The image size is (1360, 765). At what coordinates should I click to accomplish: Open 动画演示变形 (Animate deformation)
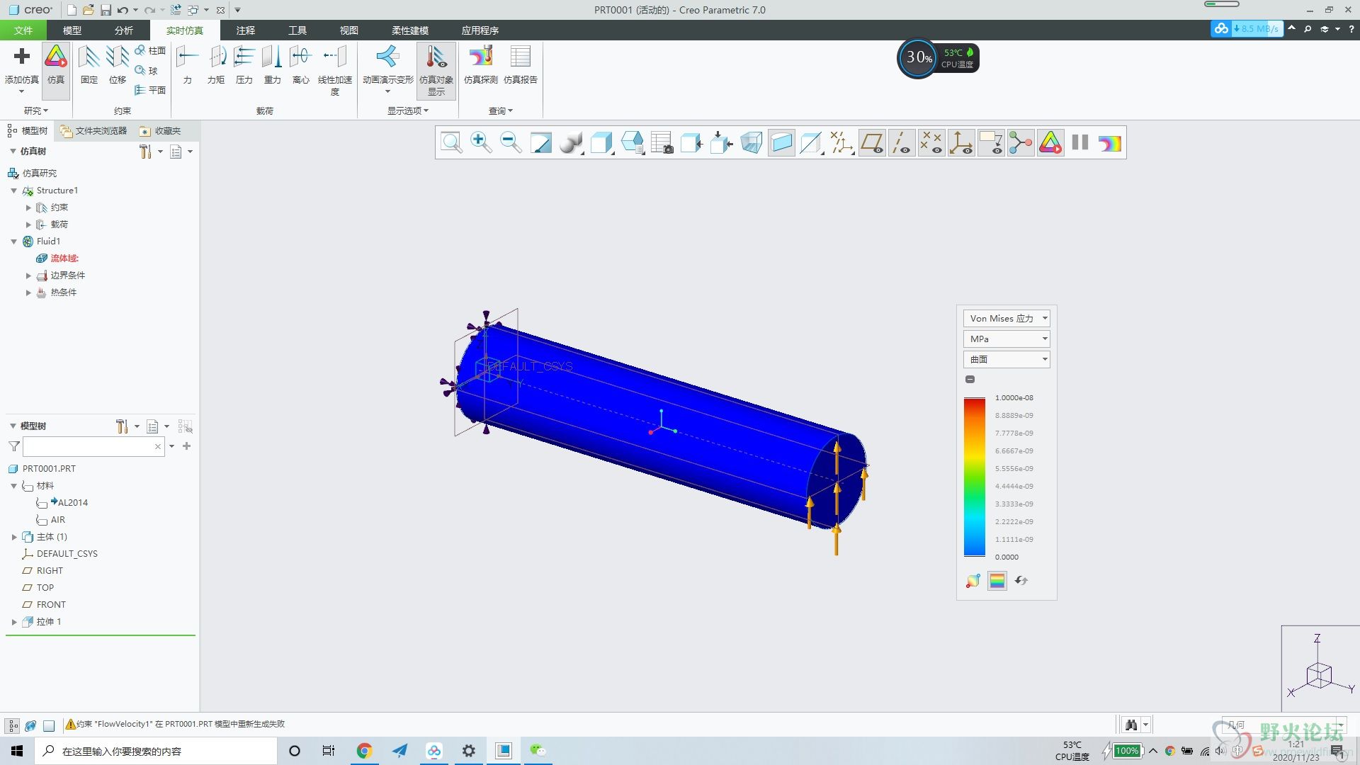pyautogui.click(x=388, y=69)
